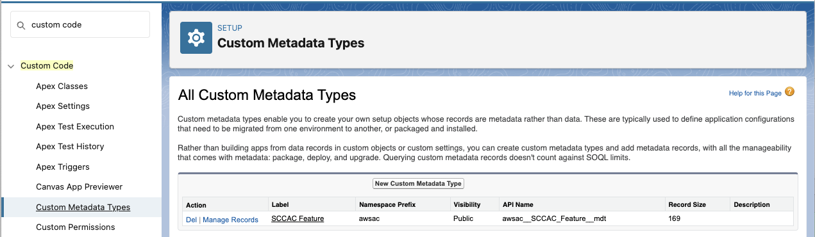Open Apex Classes in the sidebar
The image size is (815, 237).
click(62, 86)
